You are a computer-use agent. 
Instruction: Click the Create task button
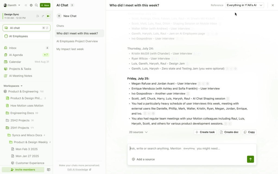[x=205, y=132]
